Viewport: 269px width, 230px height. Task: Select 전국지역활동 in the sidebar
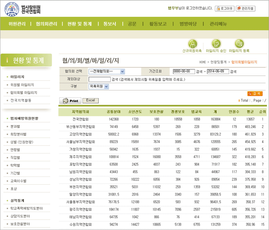pyautogui.click(x=21, y=101)
